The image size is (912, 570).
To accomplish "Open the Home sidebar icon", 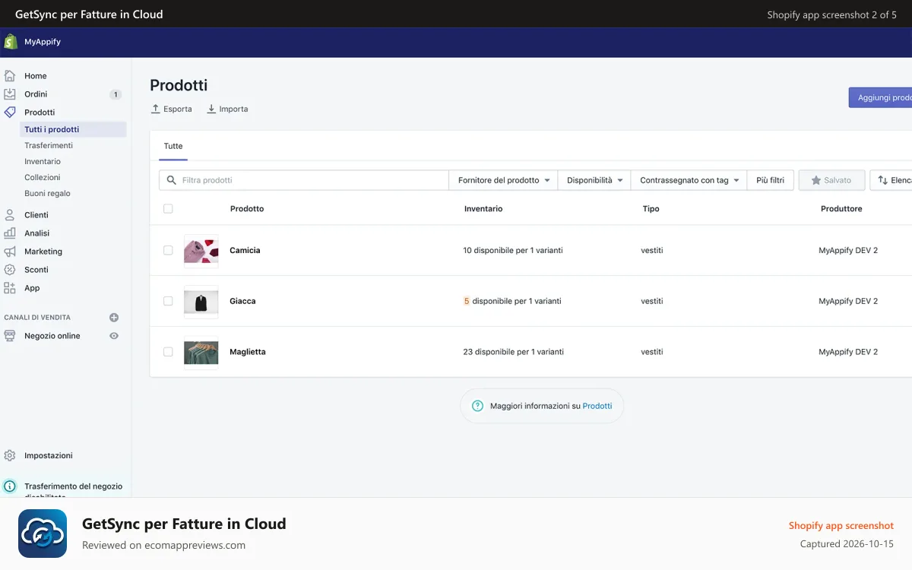I will point(10,76).
